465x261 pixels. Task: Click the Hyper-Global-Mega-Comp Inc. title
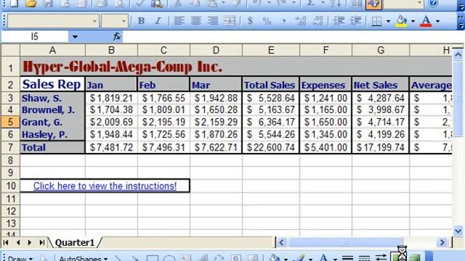point(123,67)
